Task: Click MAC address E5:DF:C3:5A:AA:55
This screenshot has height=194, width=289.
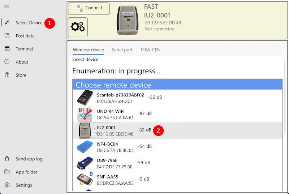Action: click(115, 183)
